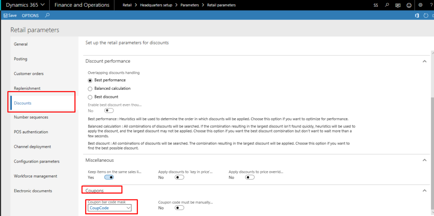Open the messages icon in the top bar
The height and width of the screenshot is (216, 434).
point(398,5)
